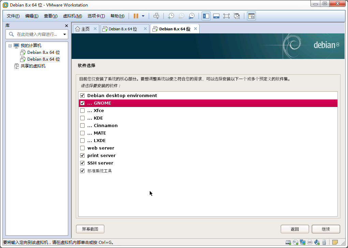Click the network adapter status icon

click(x=303, y=242)
